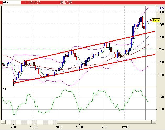
Task: Click the 1800 price axis label
Action: pos(161,12)
